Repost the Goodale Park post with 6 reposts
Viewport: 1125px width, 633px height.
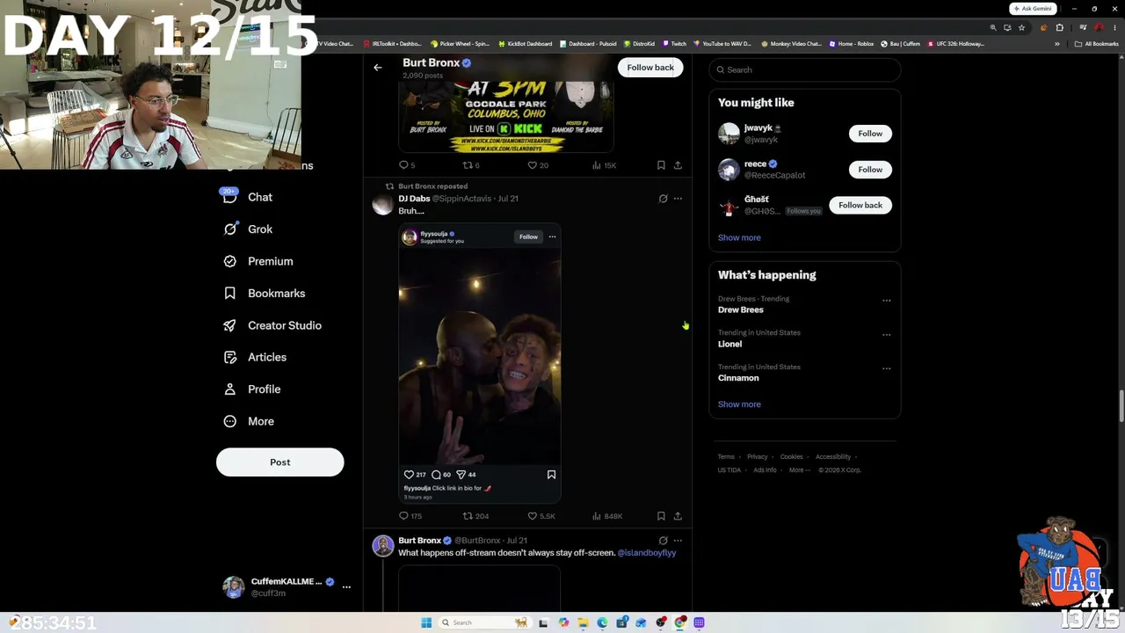click(x=471, y=165)
